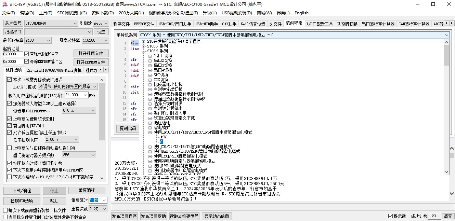Collapse STC8H 系列 tree node
The image size is (455, 221).
click(144, 51)
